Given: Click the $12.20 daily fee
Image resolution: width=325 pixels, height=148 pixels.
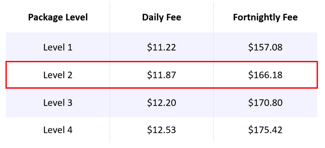Looking at the screenshot, I should (x=162, y=103).
